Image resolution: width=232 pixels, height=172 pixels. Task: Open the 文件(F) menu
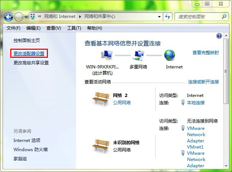coord(13,28)
